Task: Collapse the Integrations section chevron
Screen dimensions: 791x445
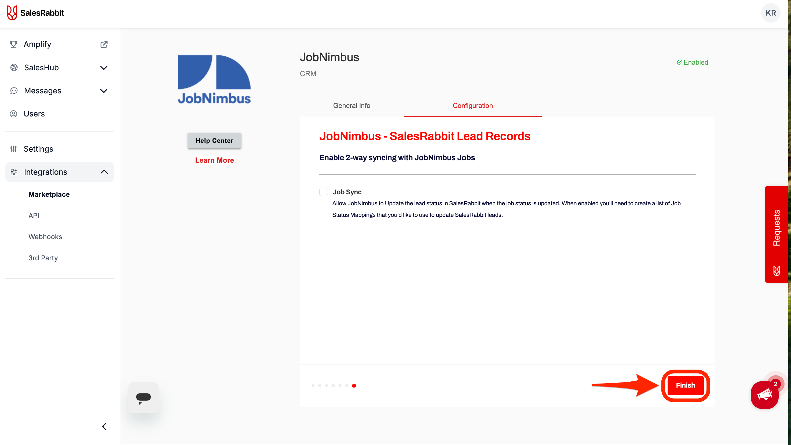Action: click(104, 172)
